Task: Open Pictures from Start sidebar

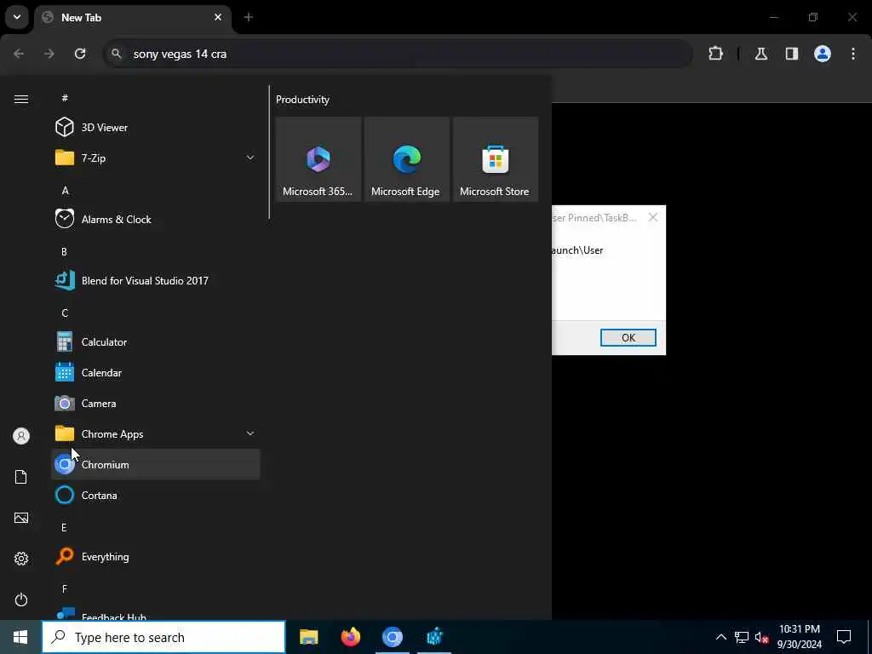Action: (x=21, y=518)
